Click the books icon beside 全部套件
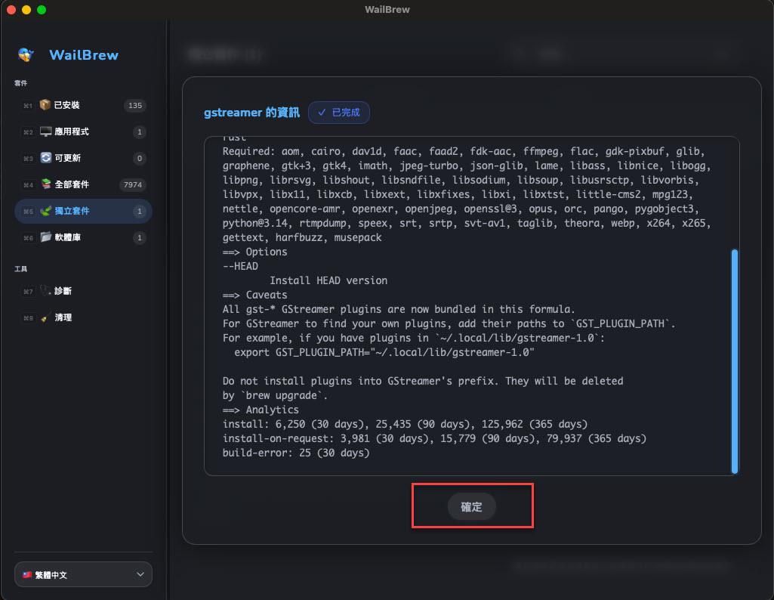The height and width of the screenshot is (600, 774). click(x=45, y=184)
